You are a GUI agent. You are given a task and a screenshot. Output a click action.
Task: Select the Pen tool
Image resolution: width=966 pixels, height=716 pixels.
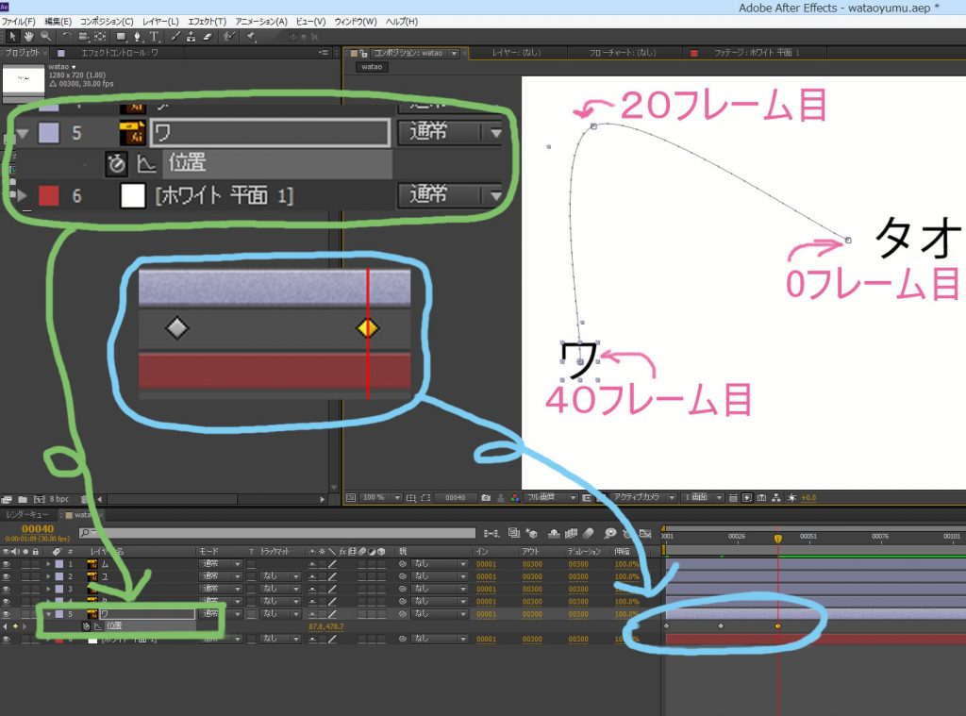pos(138,37)
